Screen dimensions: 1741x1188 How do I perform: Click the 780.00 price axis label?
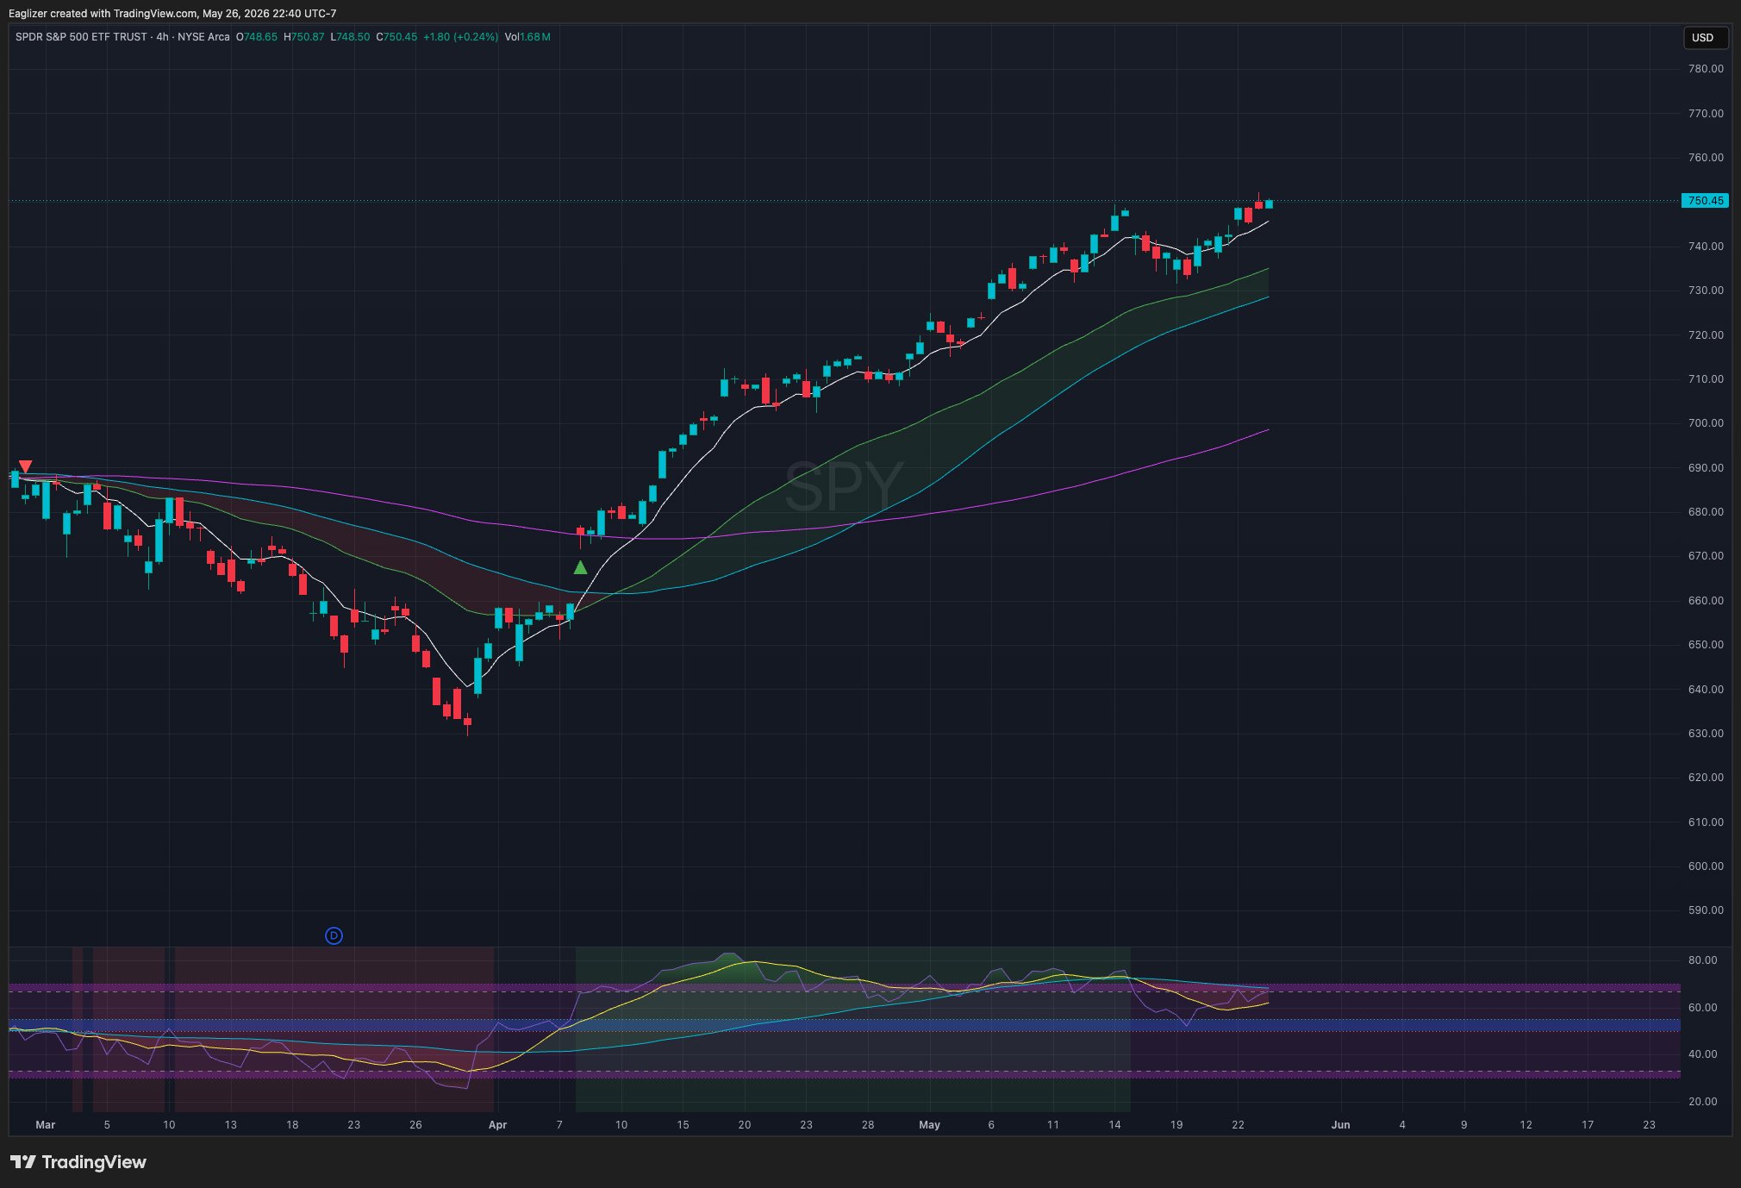click(1706, 69)
